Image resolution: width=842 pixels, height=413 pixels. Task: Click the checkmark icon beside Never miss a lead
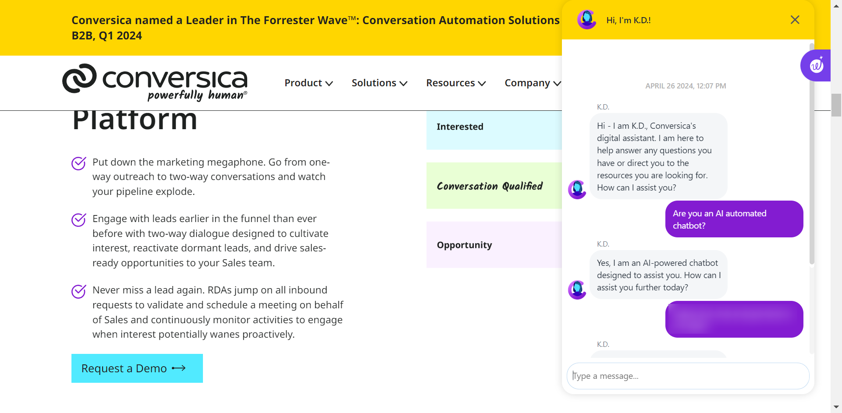(79, 291)
